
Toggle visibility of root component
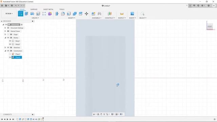point(6,24)
